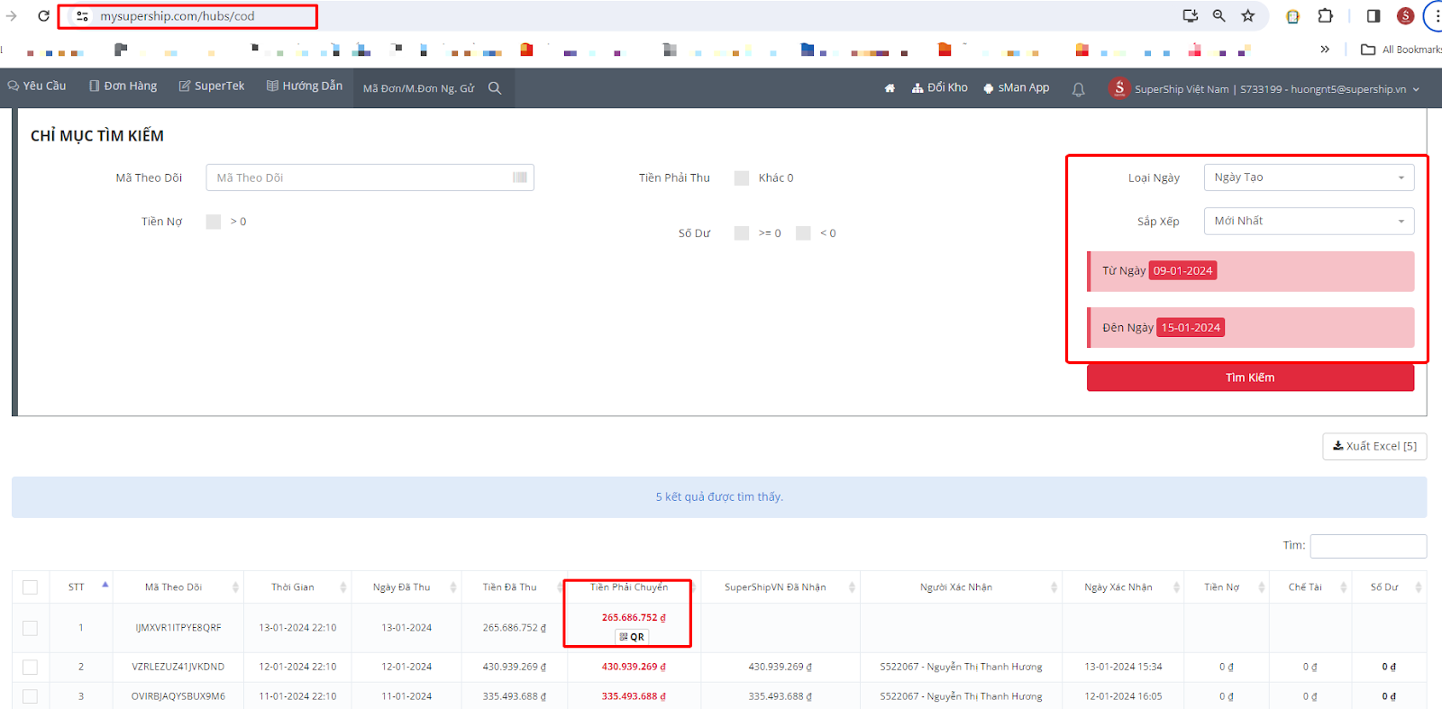
Task: Open the Đơn Hàng menu
Action: pos(123,86)
